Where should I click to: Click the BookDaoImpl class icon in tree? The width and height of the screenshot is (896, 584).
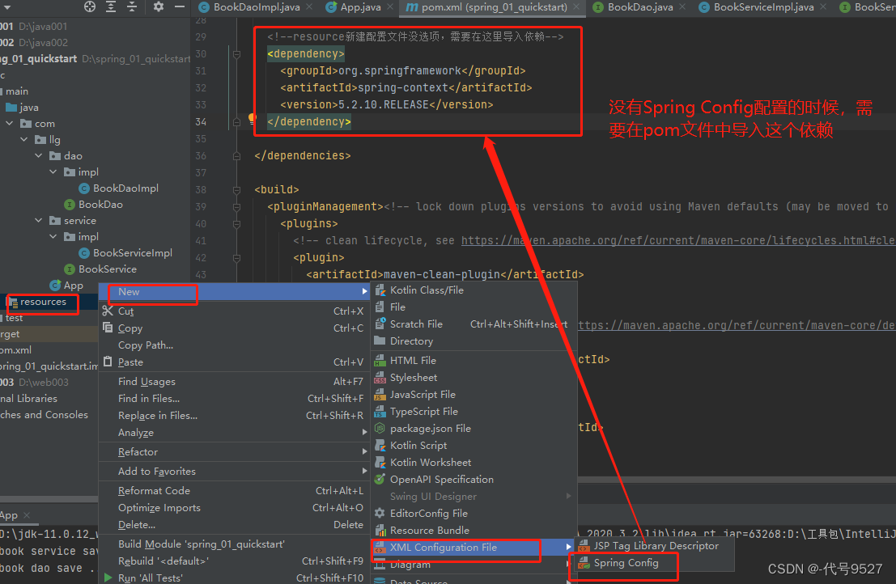pos(84,188)
